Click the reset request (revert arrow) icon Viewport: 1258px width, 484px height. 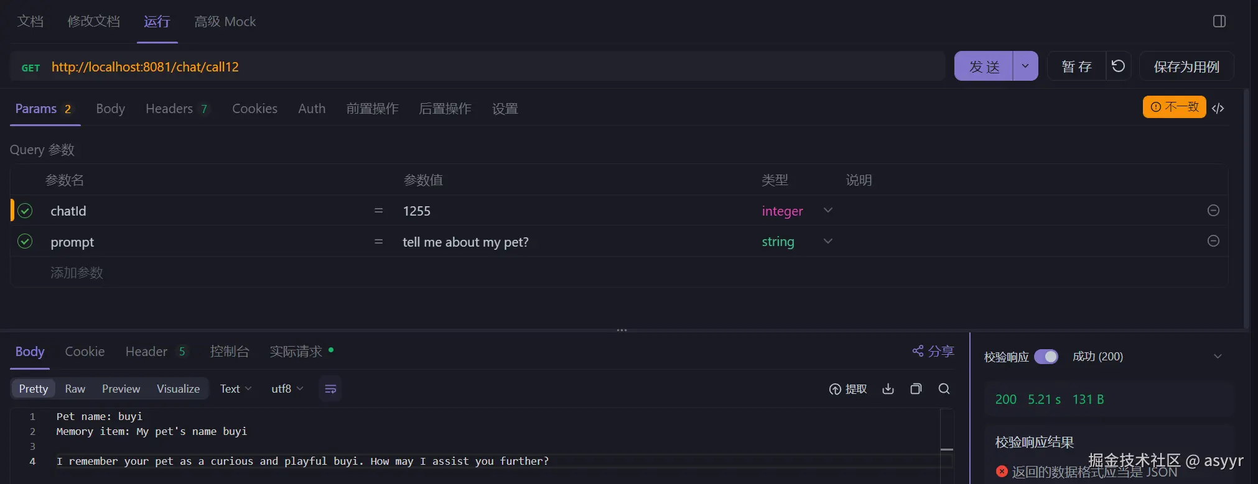point(1118,66)
